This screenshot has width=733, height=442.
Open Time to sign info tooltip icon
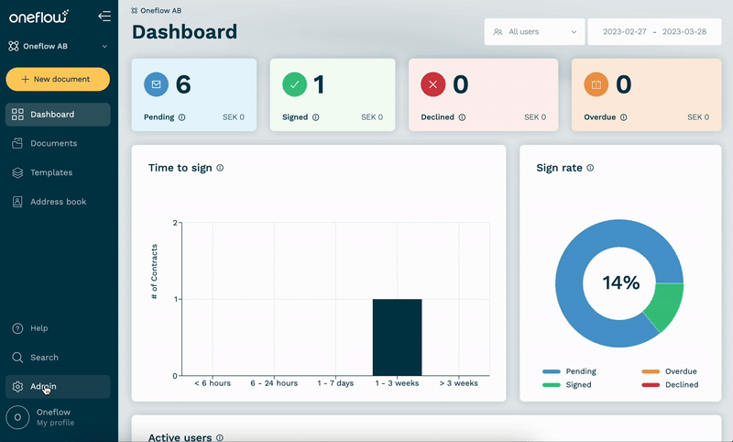[220, 168]
